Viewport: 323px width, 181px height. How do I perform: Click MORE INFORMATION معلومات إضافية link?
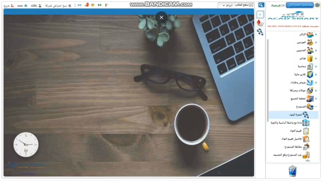pos(293,26)
